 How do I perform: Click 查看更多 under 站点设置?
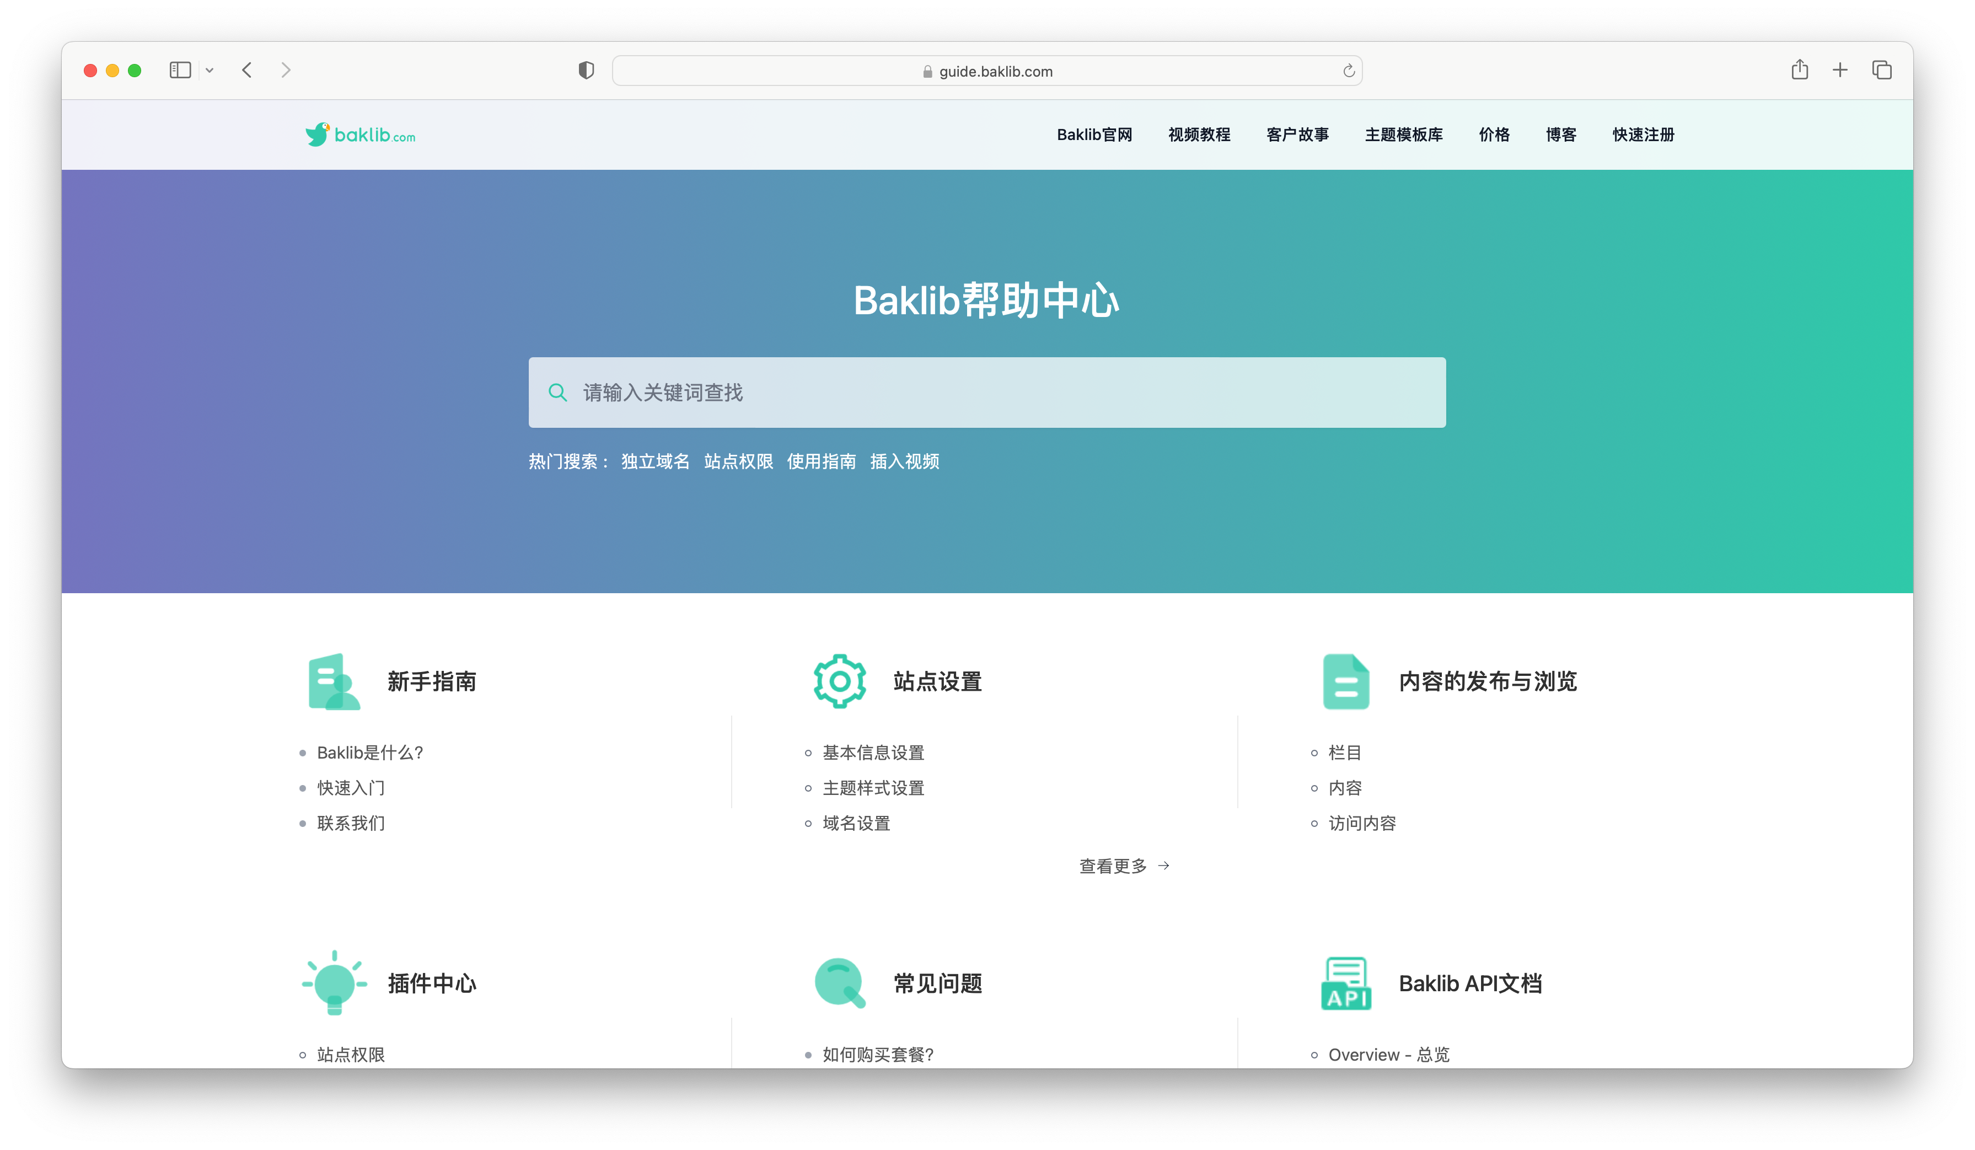point(1124,866)
